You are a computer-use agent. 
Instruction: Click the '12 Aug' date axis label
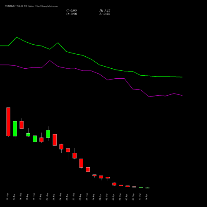click(7, 197)
